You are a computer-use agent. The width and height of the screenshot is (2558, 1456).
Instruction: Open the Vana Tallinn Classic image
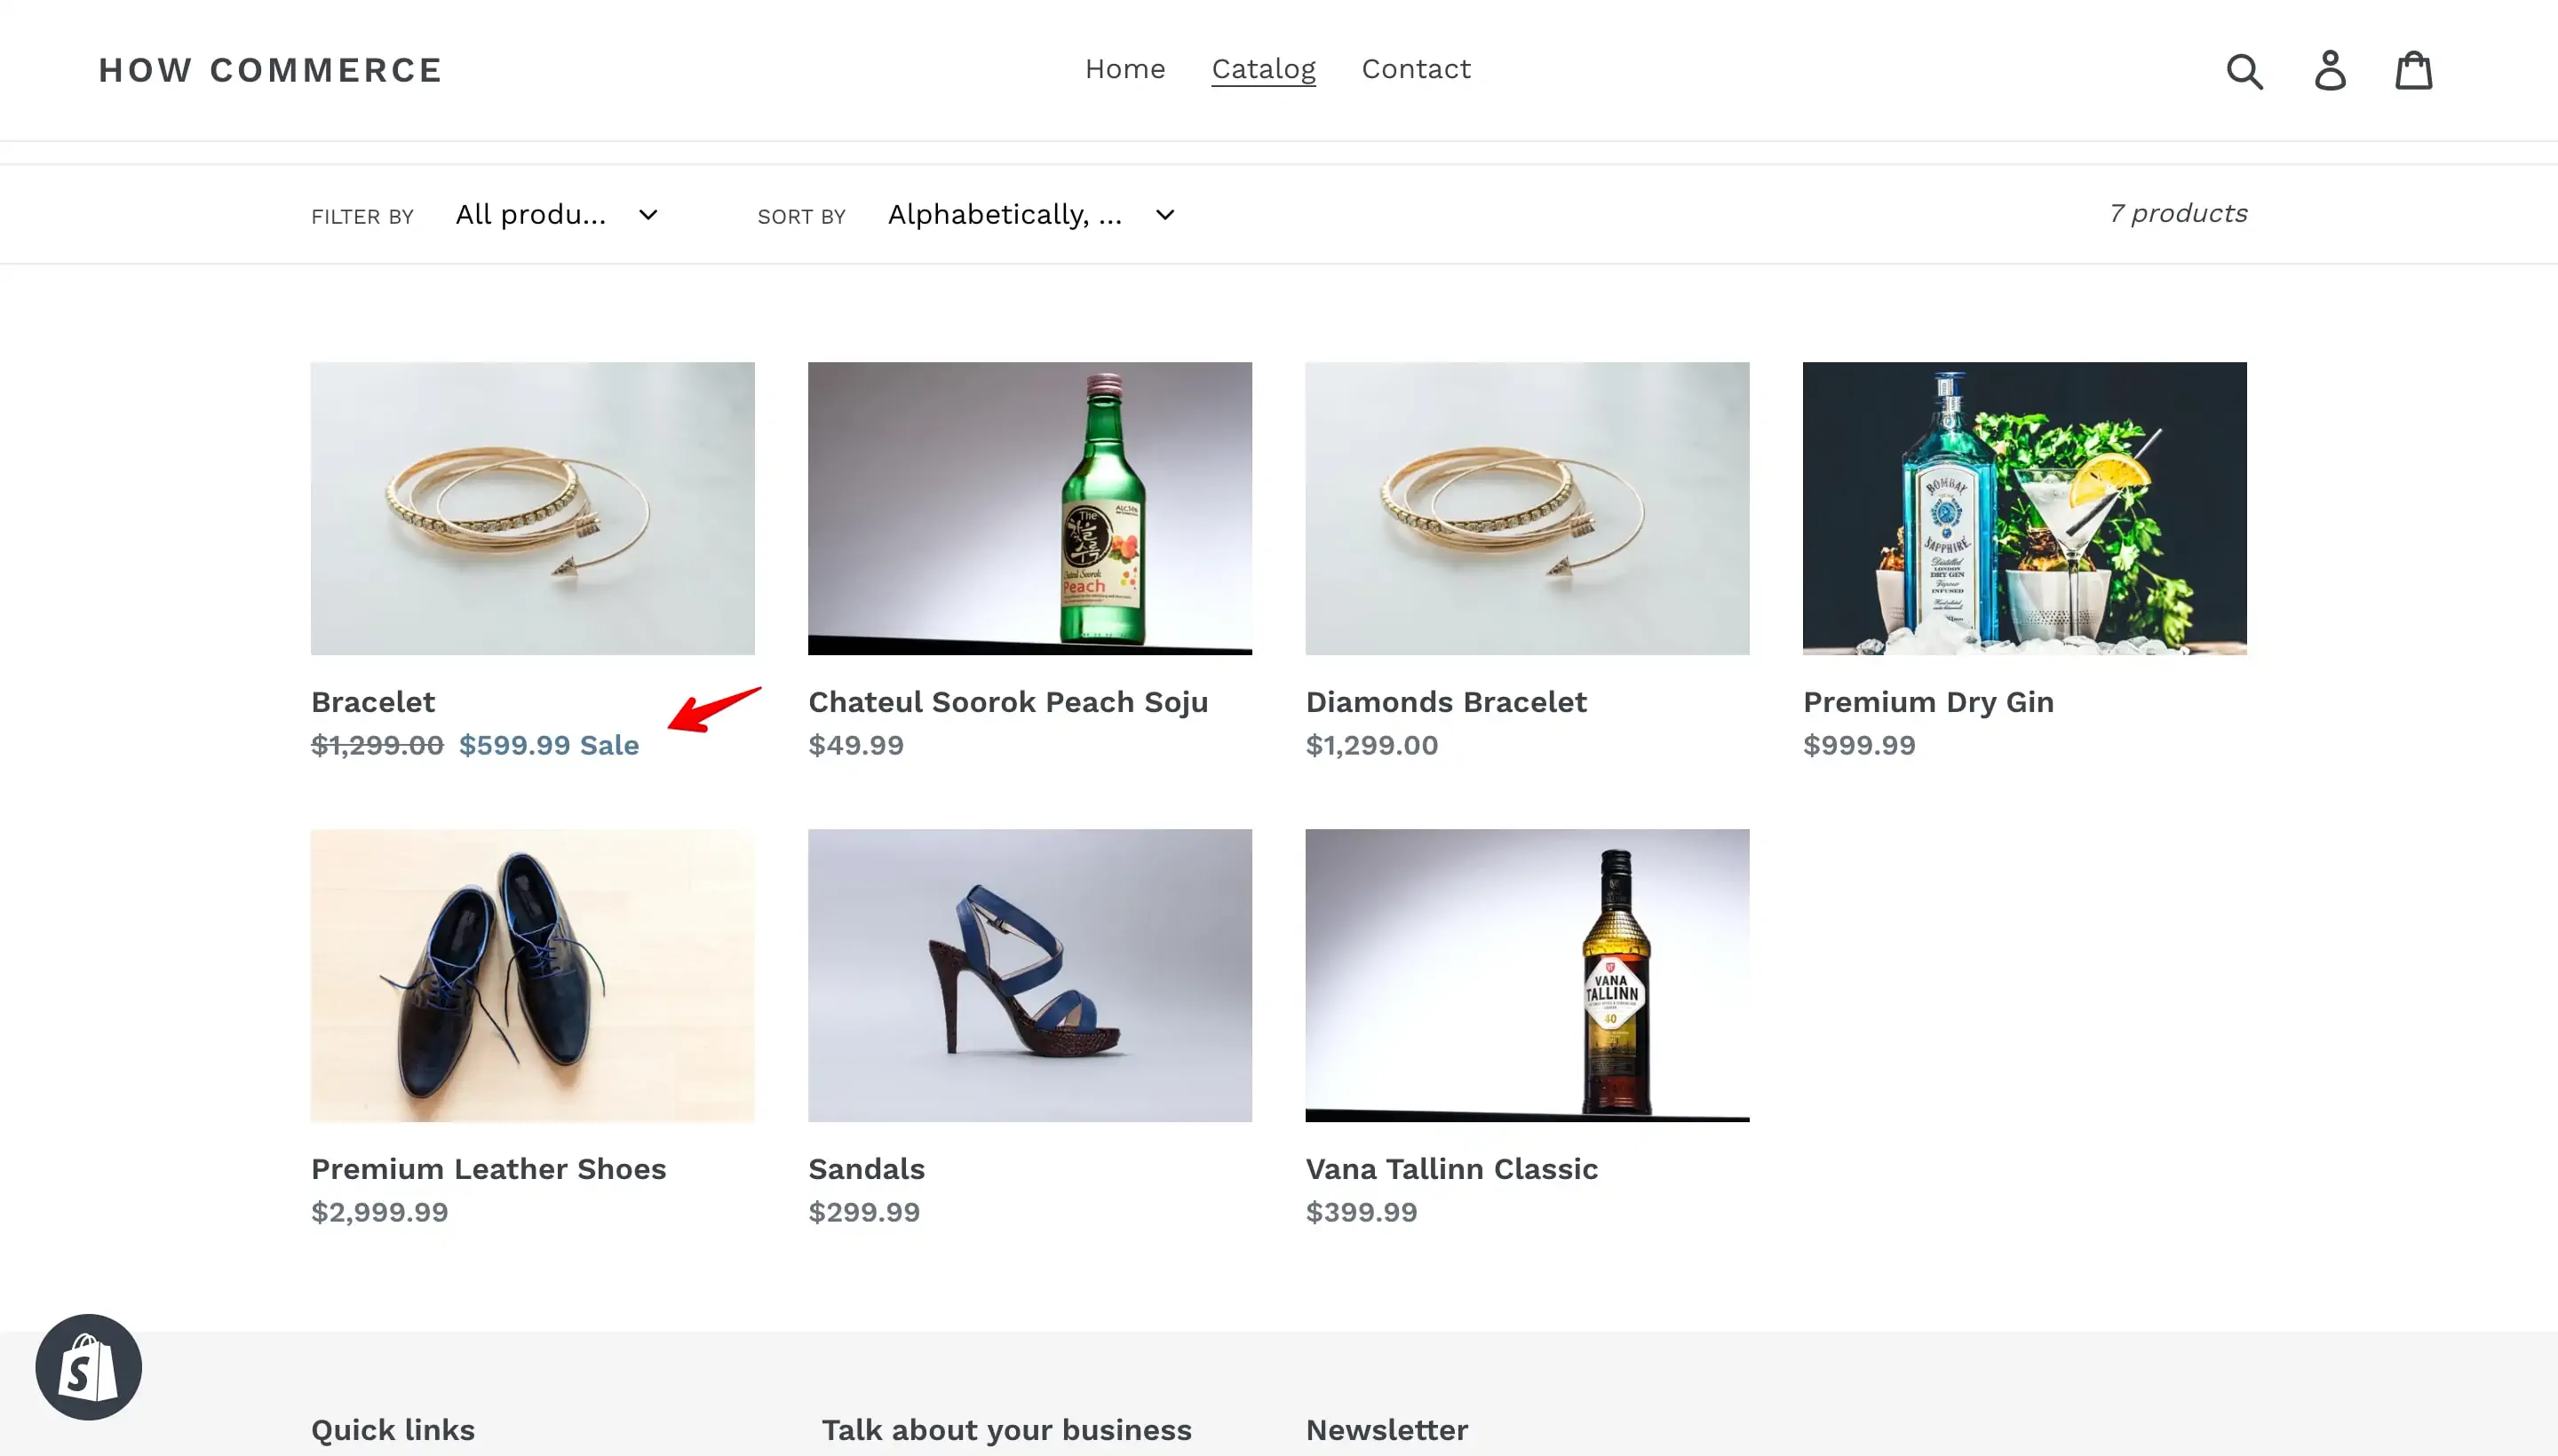pos(1527,975)
